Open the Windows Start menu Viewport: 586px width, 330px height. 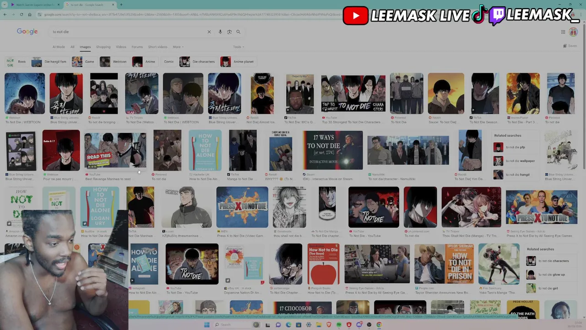(x=206, y=325)
